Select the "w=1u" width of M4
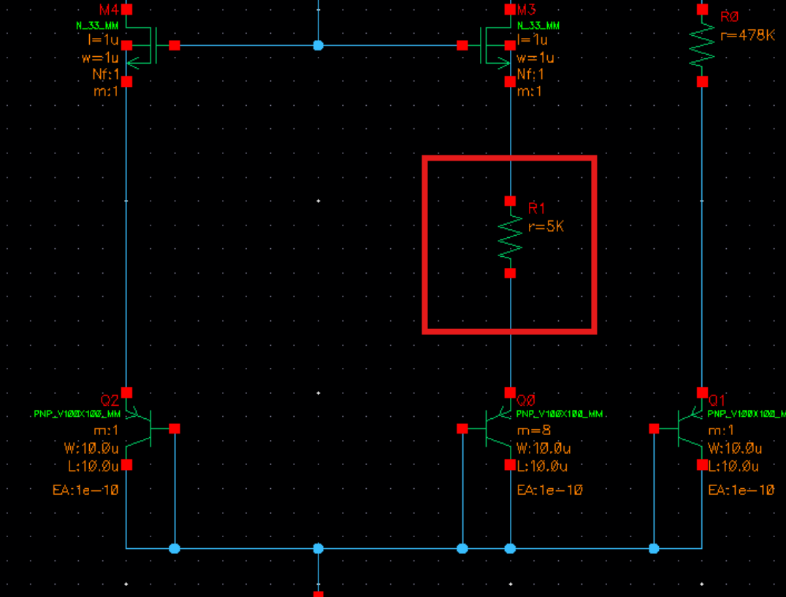This screenshot has width=786, height=597. click(100, 58)
